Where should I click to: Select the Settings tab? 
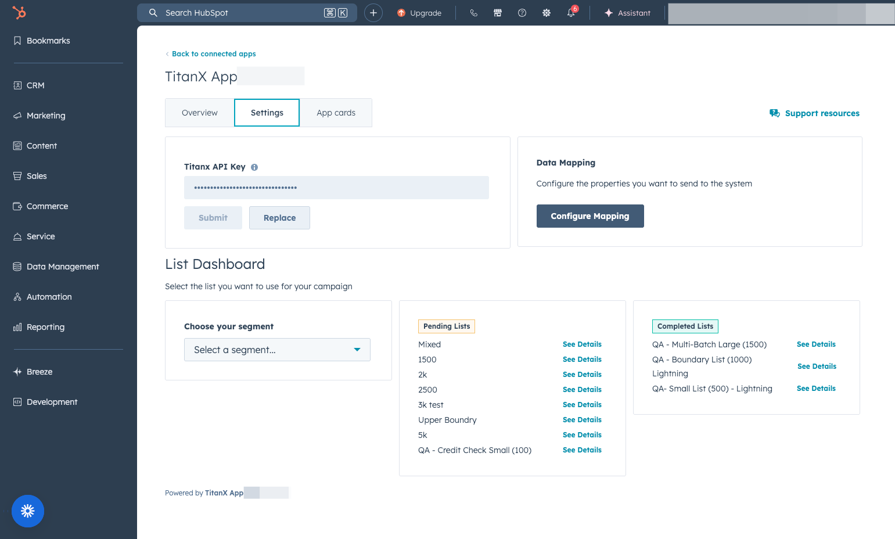[267, 113]
